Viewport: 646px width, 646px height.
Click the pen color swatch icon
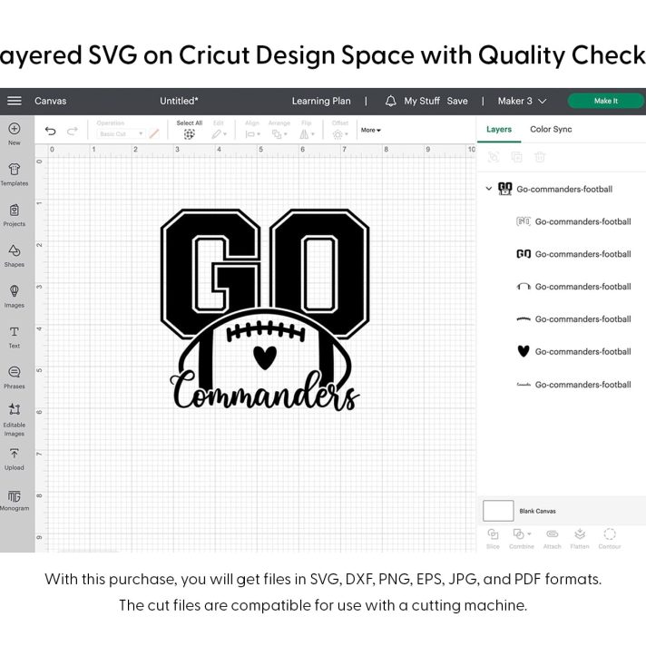pyautogui.click(x=154, y=133)
